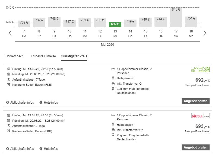Open Hotelinfos in the first offer

(50, 103)
